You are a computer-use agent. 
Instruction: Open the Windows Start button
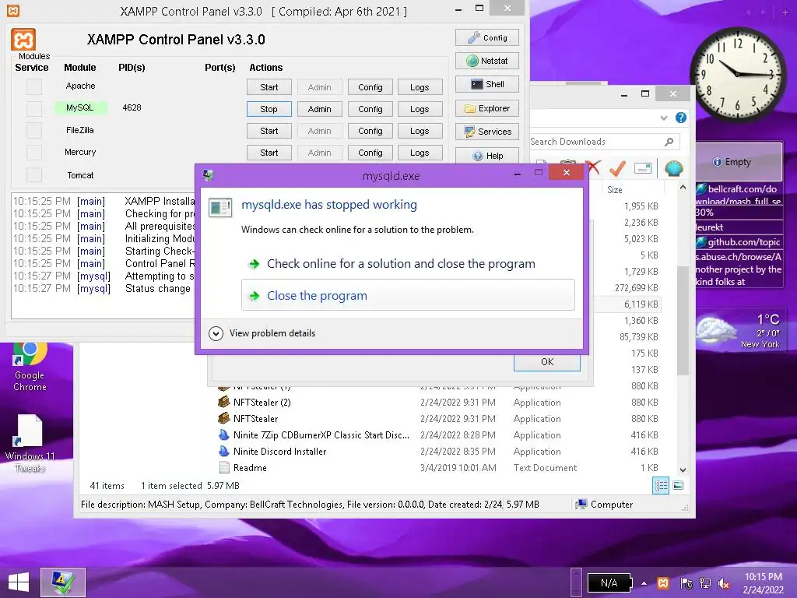tap(19, 582)
